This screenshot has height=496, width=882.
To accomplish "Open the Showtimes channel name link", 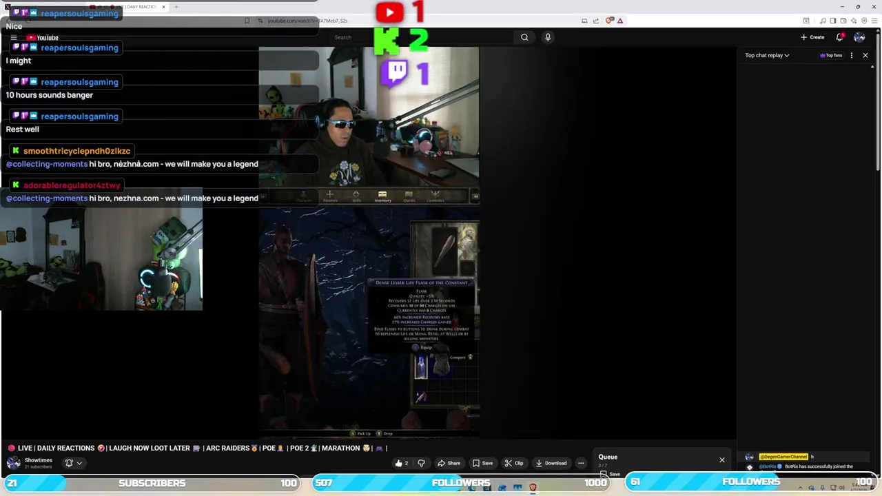I will [x=39, y=460].
